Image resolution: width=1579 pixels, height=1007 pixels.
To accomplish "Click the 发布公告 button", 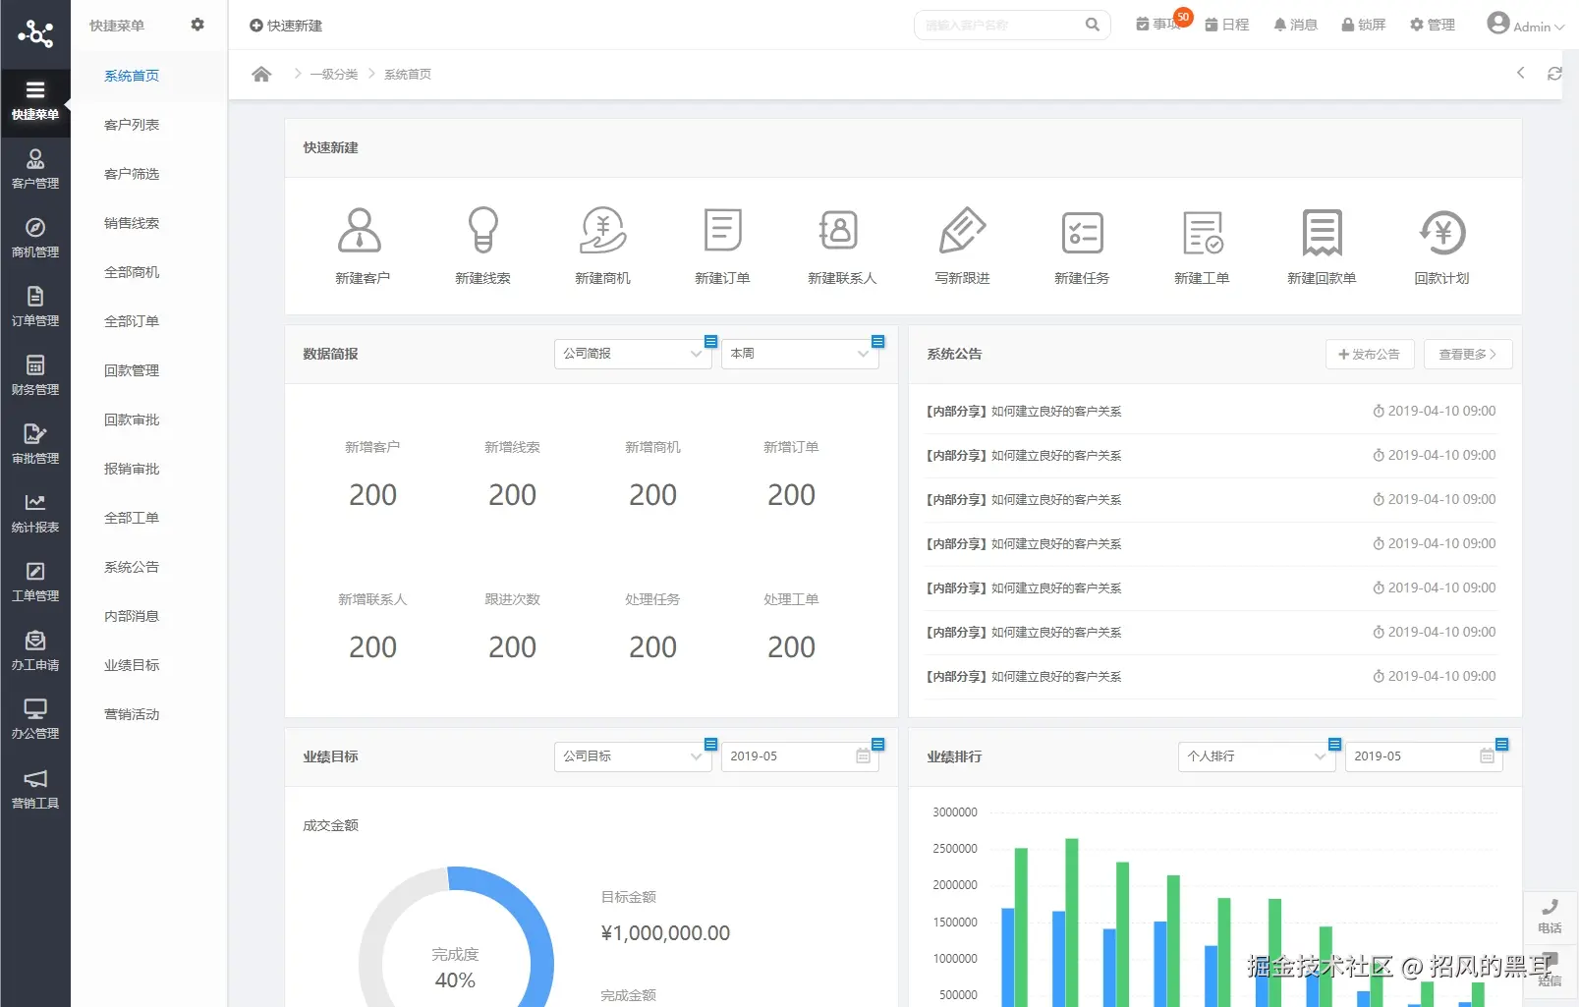I will pos(1370,354).
